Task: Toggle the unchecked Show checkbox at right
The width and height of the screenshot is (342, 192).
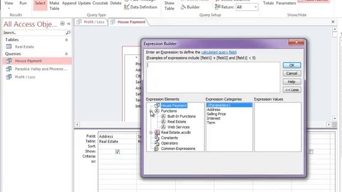Action: 311,151
